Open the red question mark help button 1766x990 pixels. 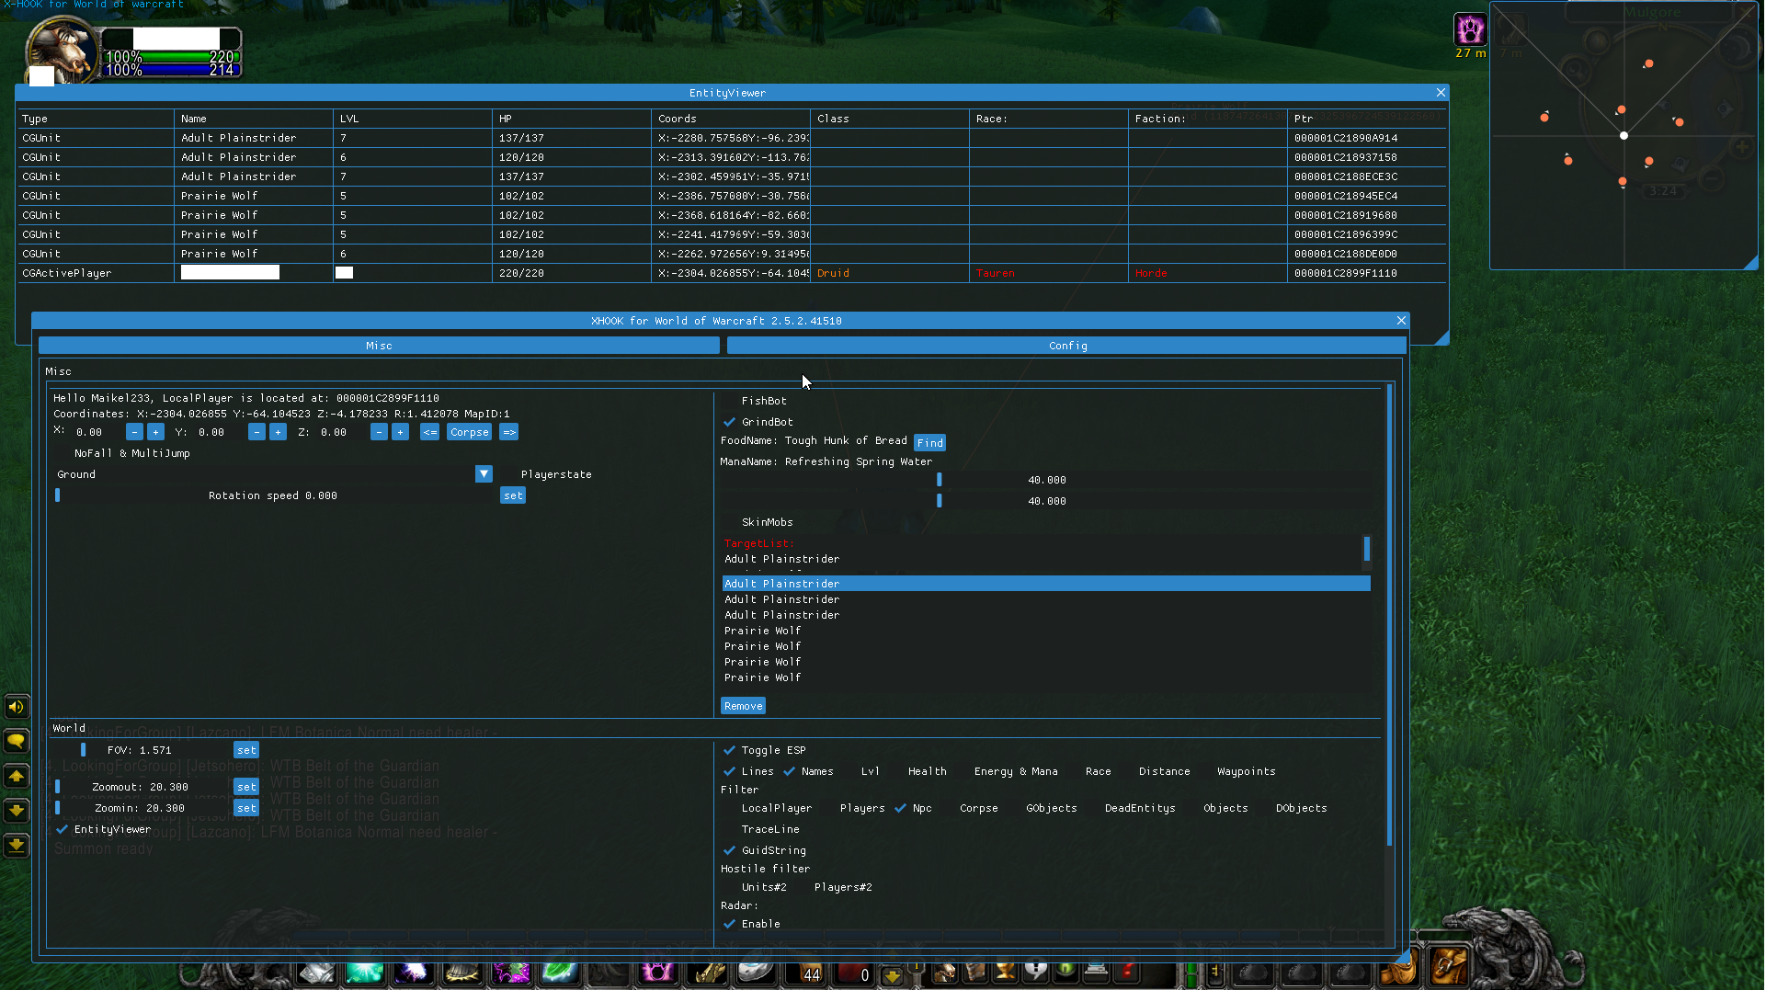pyautogui.click(x=1126, y=972)
